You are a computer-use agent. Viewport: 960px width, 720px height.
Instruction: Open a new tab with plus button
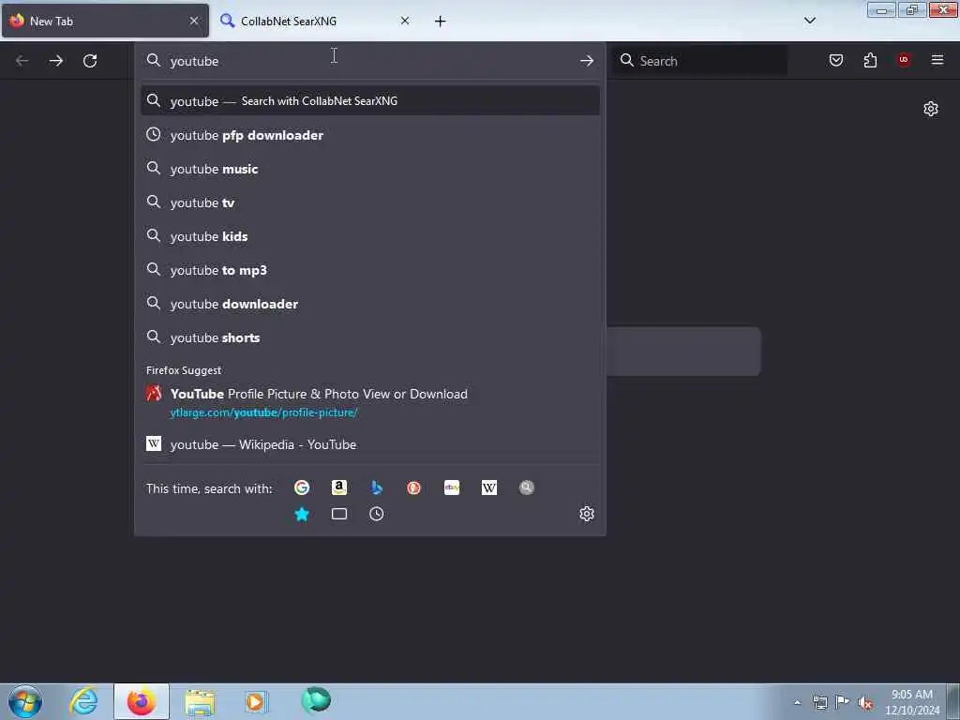(440, 21)
